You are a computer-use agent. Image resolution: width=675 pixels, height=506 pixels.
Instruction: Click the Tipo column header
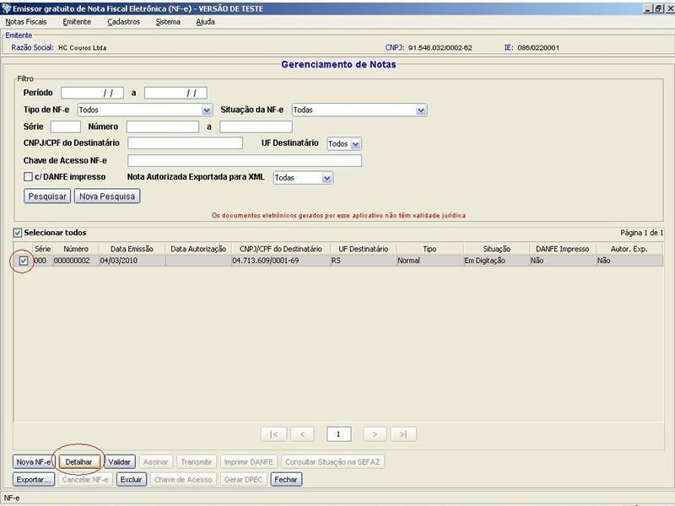tap(429, 249)
